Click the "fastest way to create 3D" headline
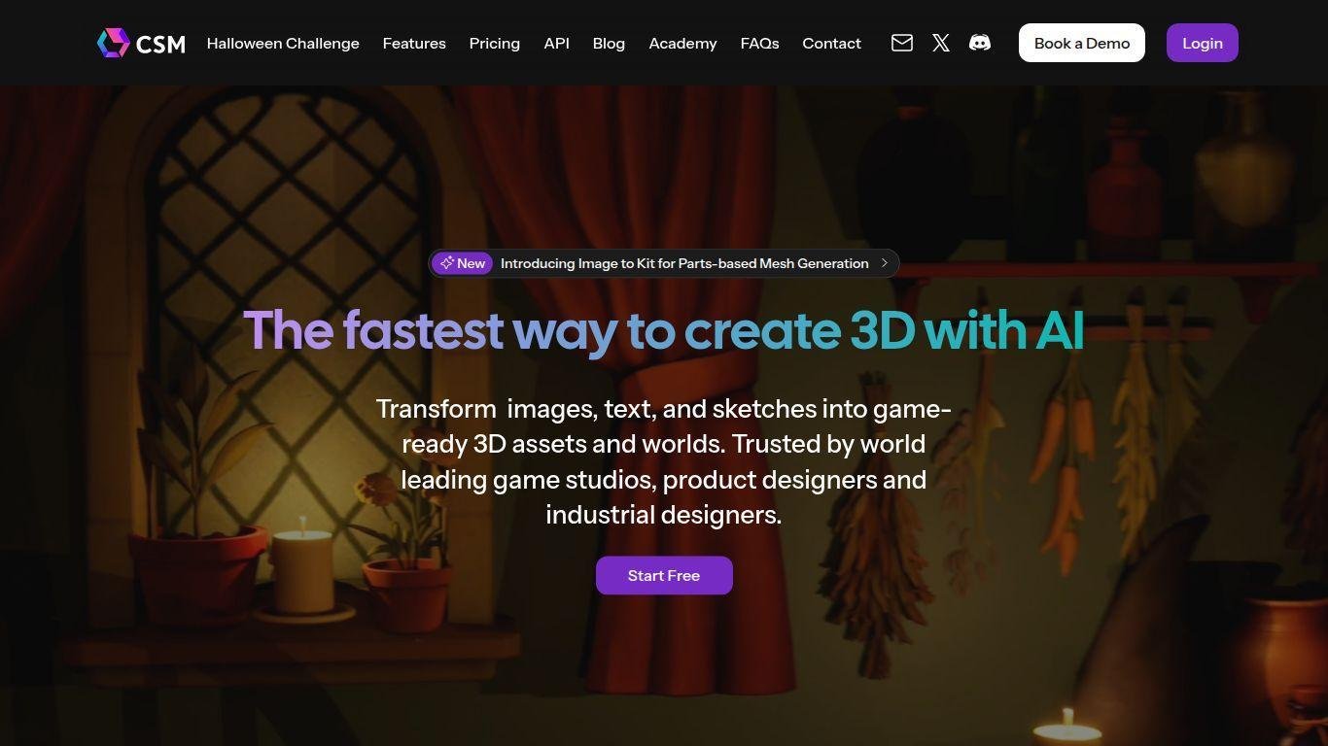 point(663,330)
